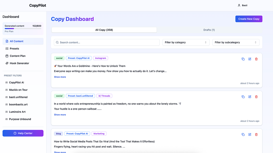Select the social tag on the Instagram post
This screenshot has height=153, width=273.
pyautogui.click(x=59, y=58)
